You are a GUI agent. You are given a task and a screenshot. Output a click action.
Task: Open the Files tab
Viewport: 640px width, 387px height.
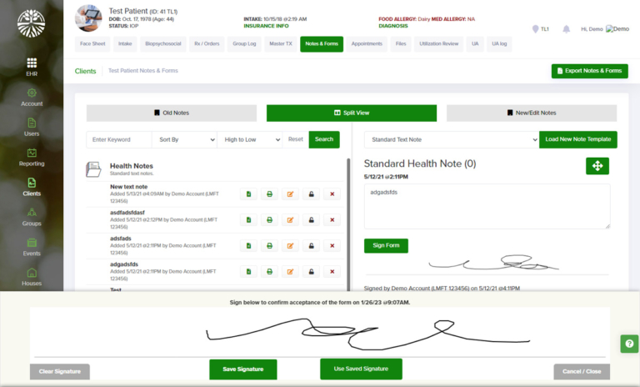[x=401, y=43]
